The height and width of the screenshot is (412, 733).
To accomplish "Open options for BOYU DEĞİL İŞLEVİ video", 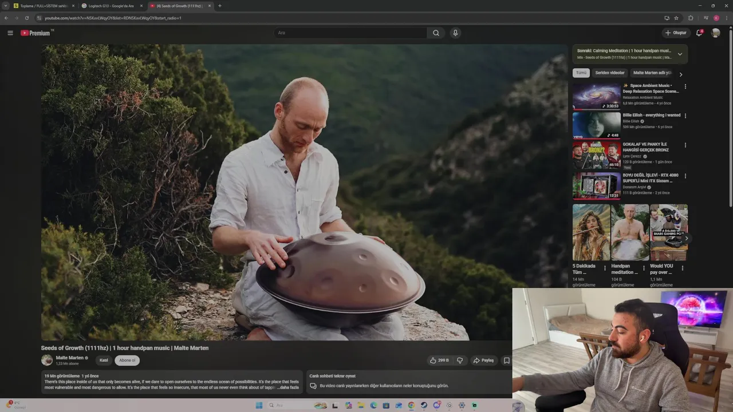I will [x=685, y=176].
